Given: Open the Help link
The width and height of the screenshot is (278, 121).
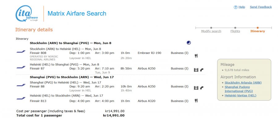Looking at the screenshot, I should tap(242, 7).
